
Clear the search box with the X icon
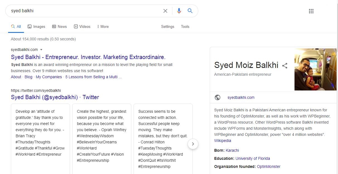pyautogui.click(x=165, y=11)
